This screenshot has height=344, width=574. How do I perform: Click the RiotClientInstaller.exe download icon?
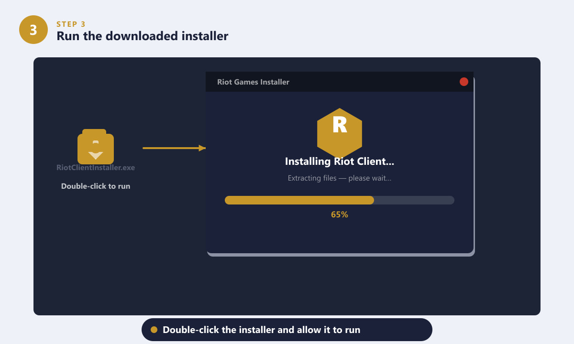pyautogui.click(x=96, y=147)
